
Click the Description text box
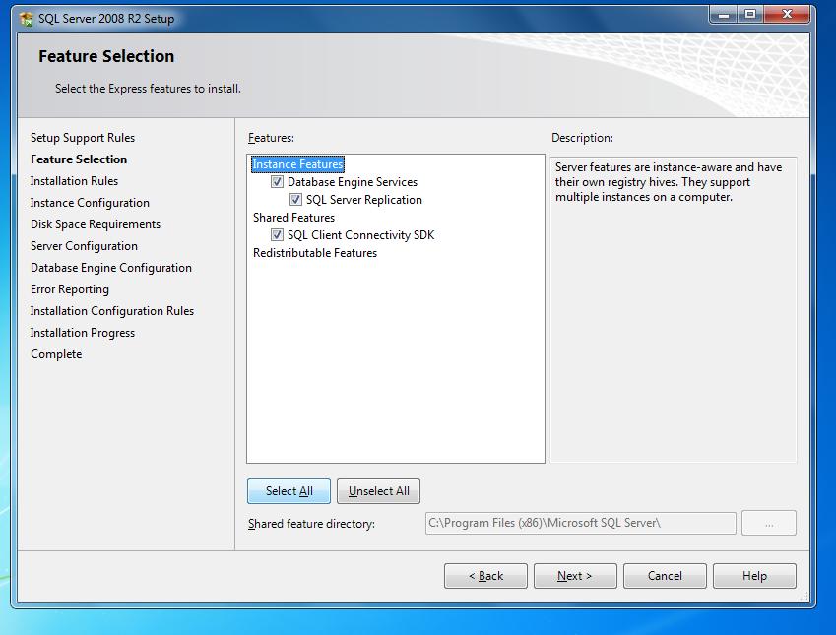(x=674, y=309)
